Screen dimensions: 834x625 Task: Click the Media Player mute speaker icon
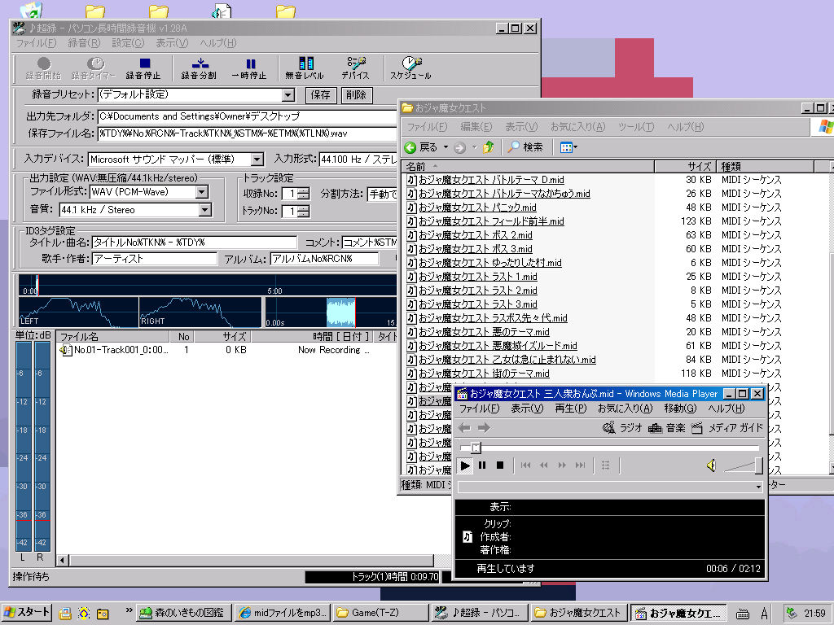coord(712,466)
